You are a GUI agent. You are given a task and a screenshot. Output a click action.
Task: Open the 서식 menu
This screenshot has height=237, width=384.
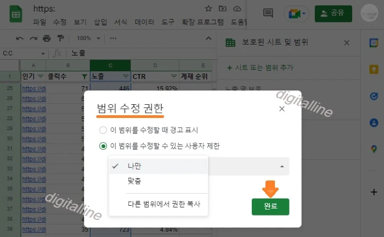(x=121, y=22)
